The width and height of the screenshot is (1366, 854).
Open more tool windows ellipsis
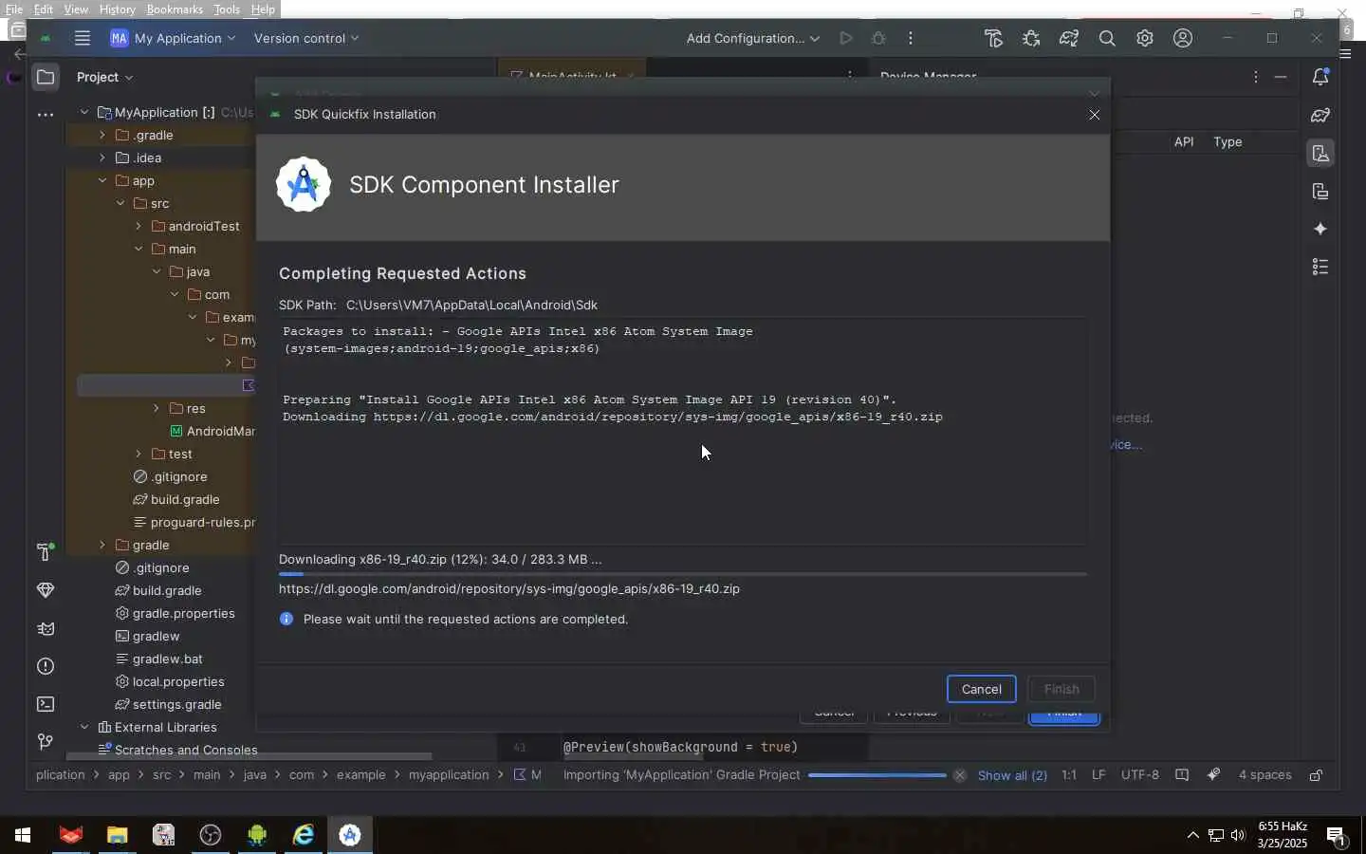click(46, 115)
